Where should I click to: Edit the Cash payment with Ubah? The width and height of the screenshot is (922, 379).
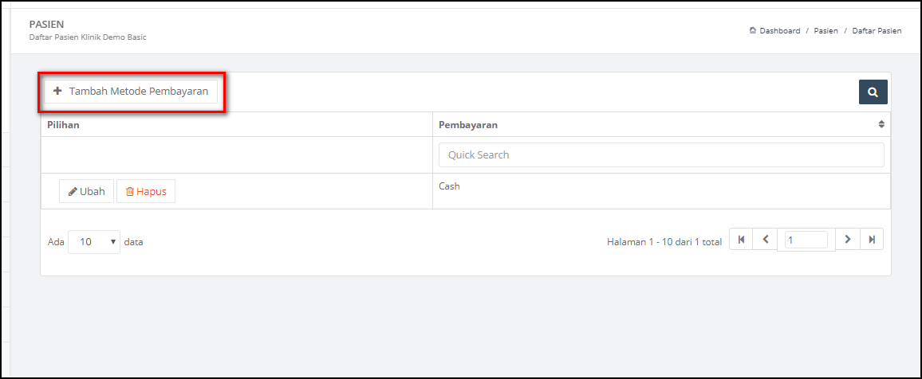tap(86, 191)
